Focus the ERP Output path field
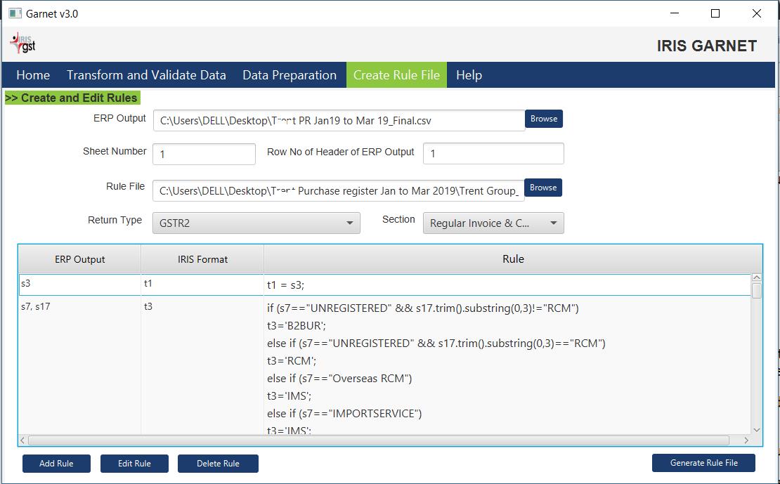780x484 pixels. [x=339, y=121]
